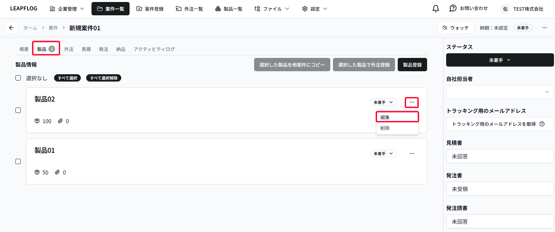Click the 見積書 未回答 field
This screenshot has height=232, width=555.
500,156
